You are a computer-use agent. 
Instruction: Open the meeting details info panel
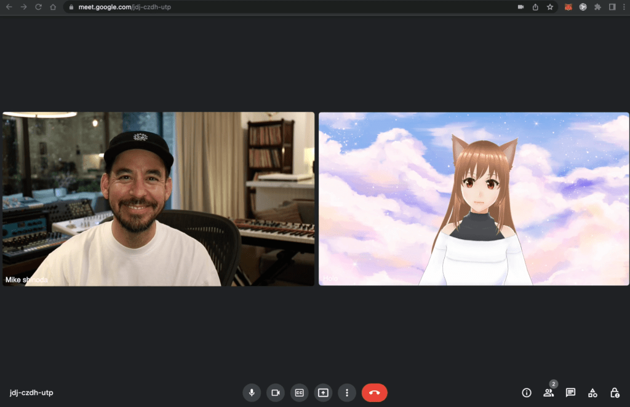tap(527, 392)
